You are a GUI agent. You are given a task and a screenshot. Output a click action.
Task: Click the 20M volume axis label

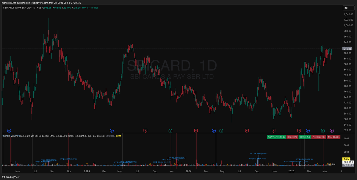(347, 152)
